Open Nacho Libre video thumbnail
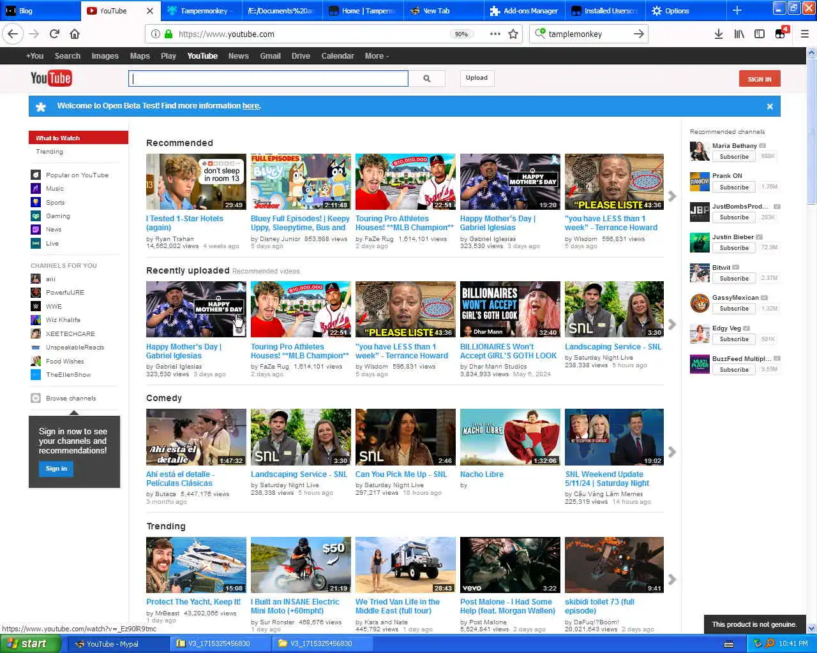Image resolution: width=817 pixels, height=653 pixels. [x=510, y=437]
